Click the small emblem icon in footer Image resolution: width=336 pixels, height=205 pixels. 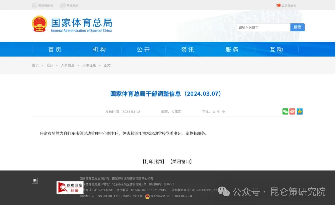35,181
